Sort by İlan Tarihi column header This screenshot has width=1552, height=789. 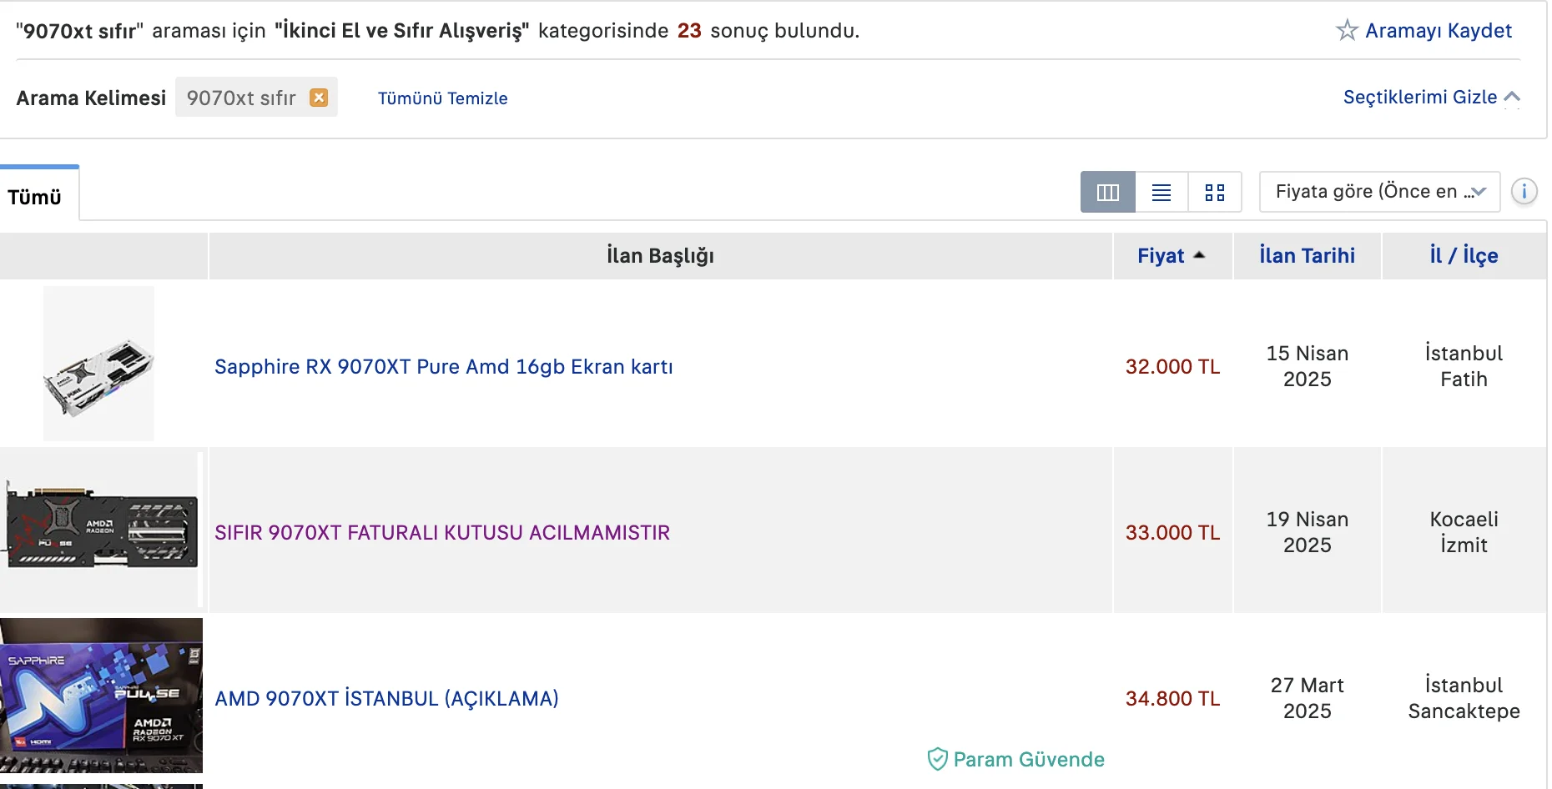[1307, 256]
